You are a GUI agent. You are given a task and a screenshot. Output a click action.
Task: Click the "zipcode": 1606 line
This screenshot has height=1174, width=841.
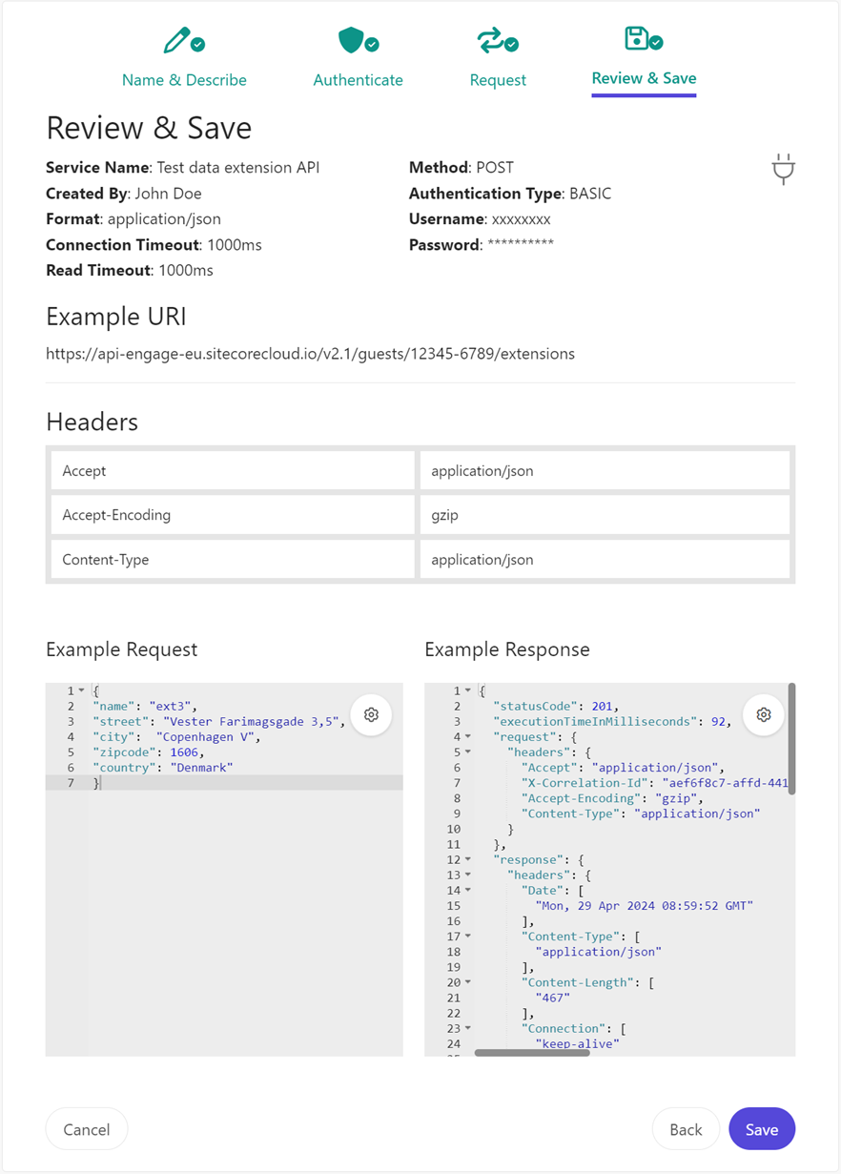(150, 752)
